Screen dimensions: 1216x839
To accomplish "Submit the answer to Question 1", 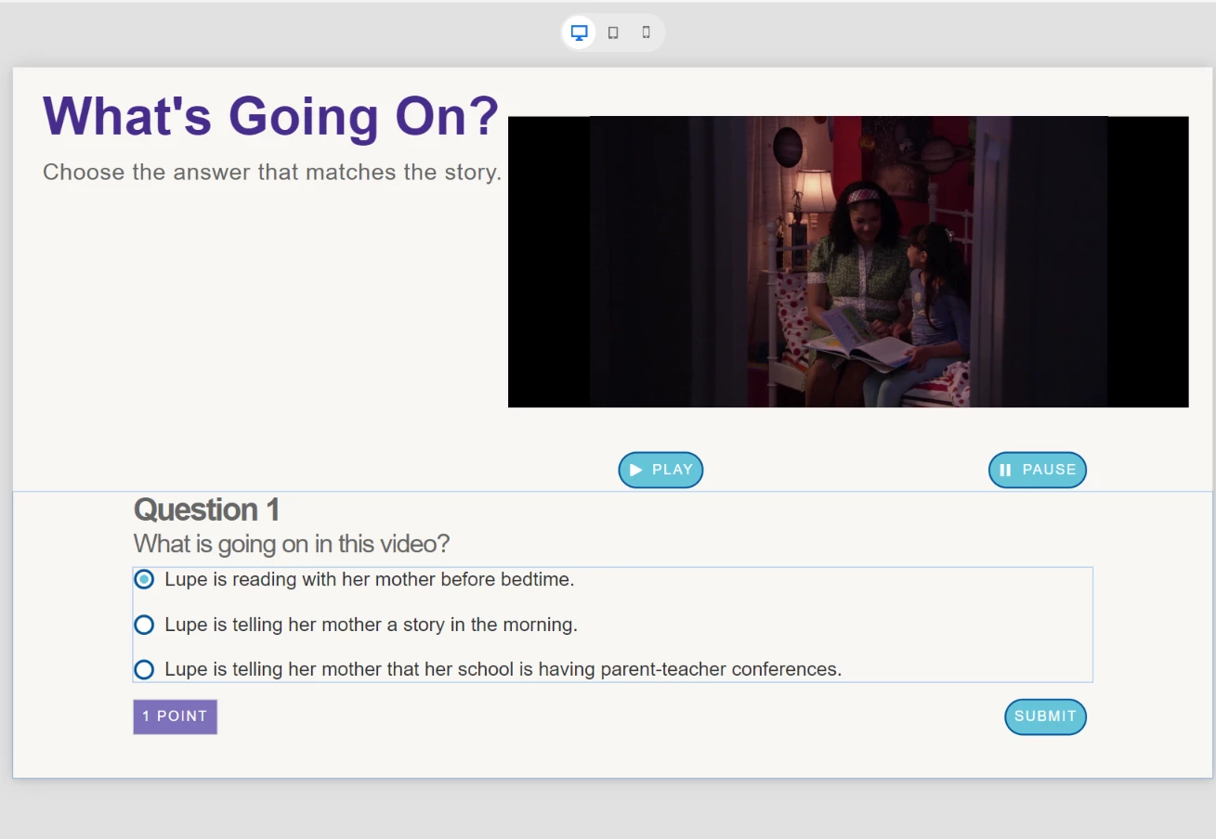I will point(1045,716).
